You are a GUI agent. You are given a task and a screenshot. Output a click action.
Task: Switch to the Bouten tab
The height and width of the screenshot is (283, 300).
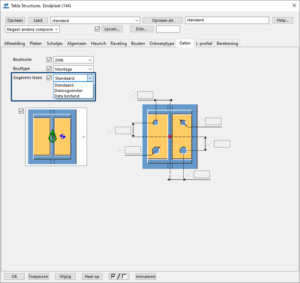tap(138, 44)
